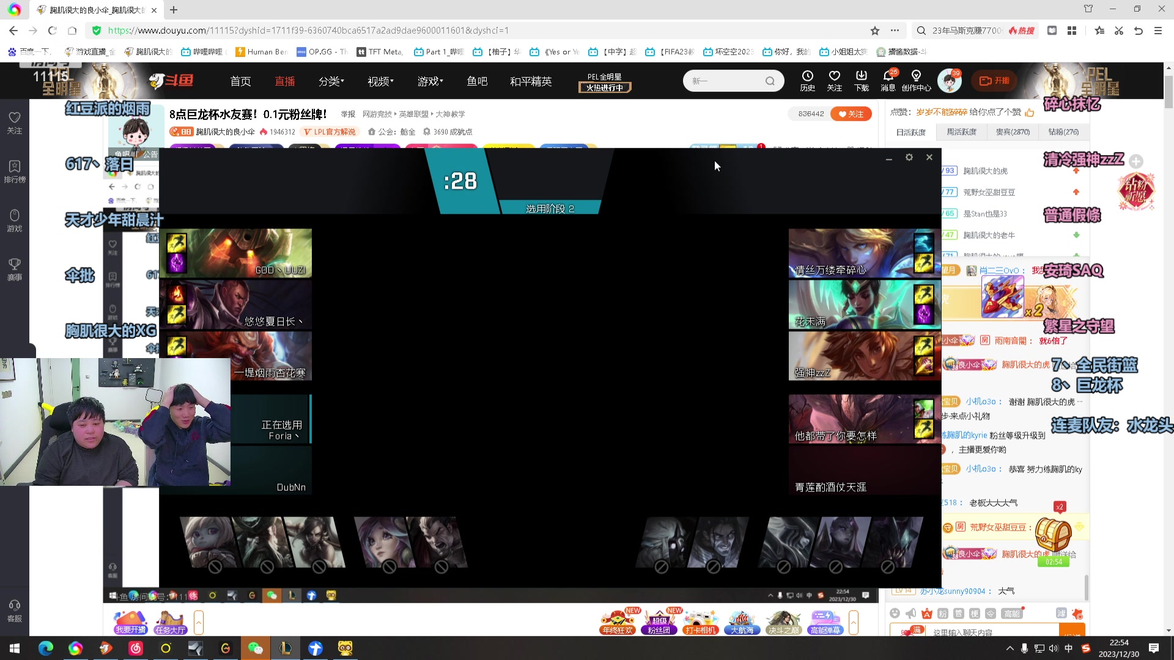Show hidden system tray icons
Screen dimensions: 1174x660
(1010, 648)
